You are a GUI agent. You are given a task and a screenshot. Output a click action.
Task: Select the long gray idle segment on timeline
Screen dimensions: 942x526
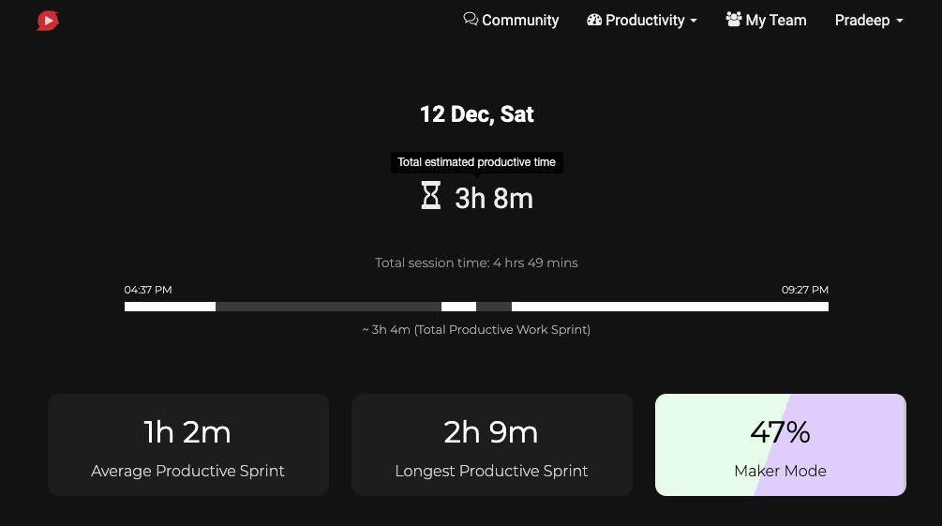click(329, 307)
